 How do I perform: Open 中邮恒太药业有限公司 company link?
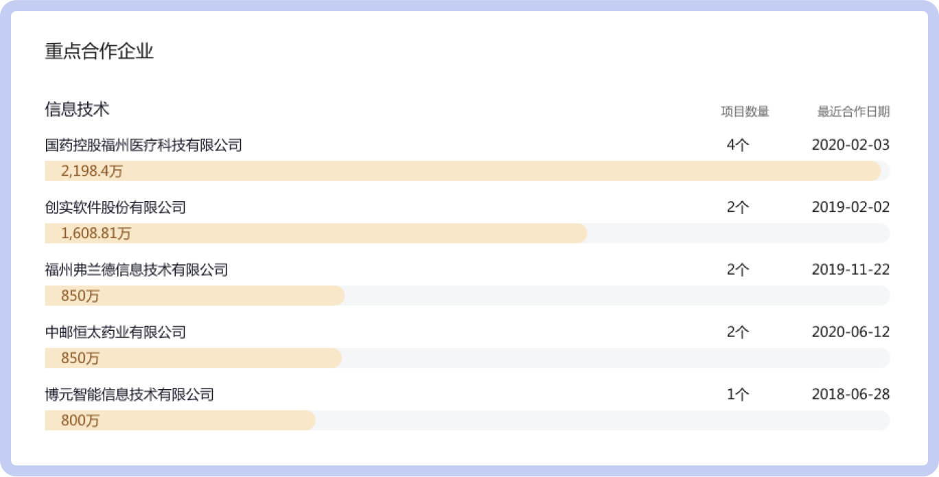pyautogui.click(x=115, y=332)
